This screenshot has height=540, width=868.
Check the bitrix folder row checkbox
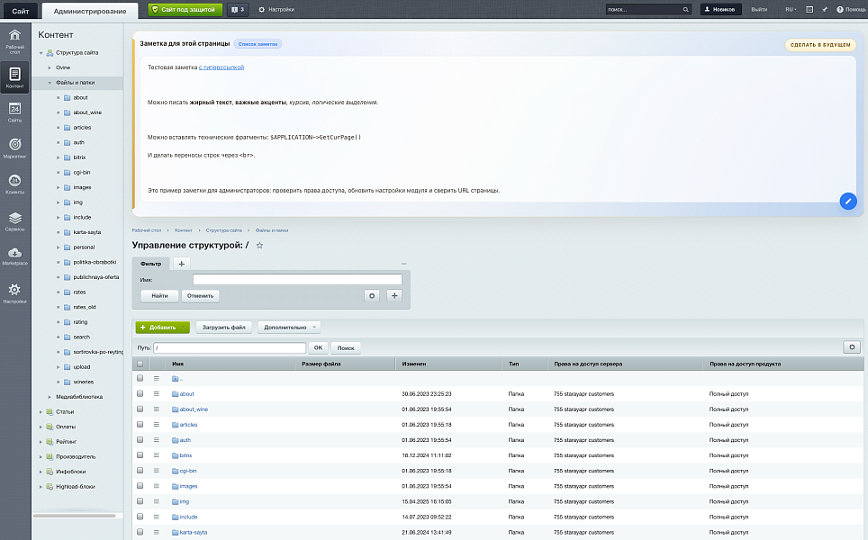tap(140, 454)
